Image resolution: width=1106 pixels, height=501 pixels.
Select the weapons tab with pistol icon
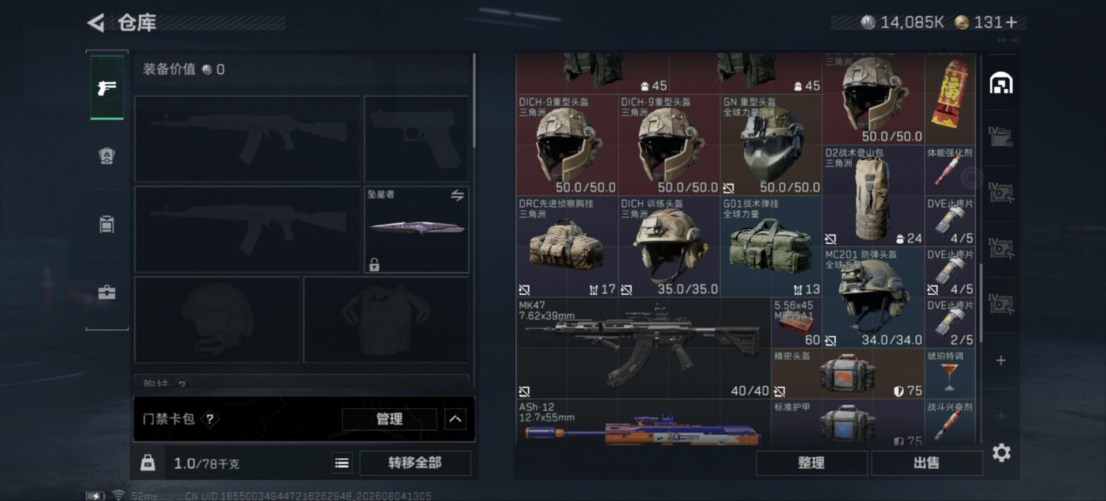coord(107,88)
